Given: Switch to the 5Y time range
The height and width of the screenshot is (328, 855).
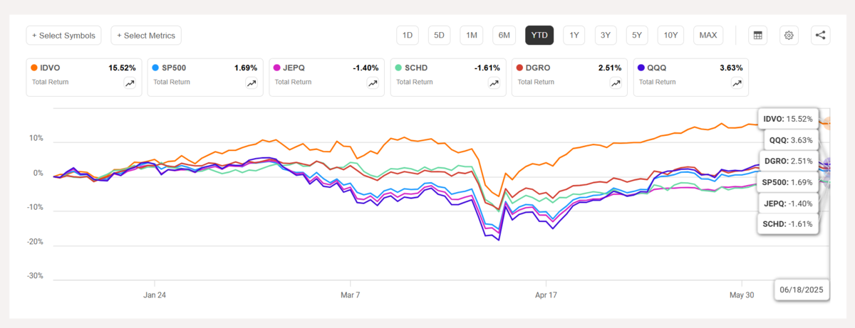Looking at the screenshot, I should (x=637, y=35).
